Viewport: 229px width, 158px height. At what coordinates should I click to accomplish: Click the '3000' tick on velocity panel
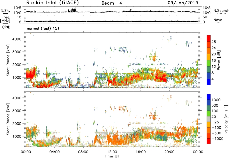coord(17,111)
